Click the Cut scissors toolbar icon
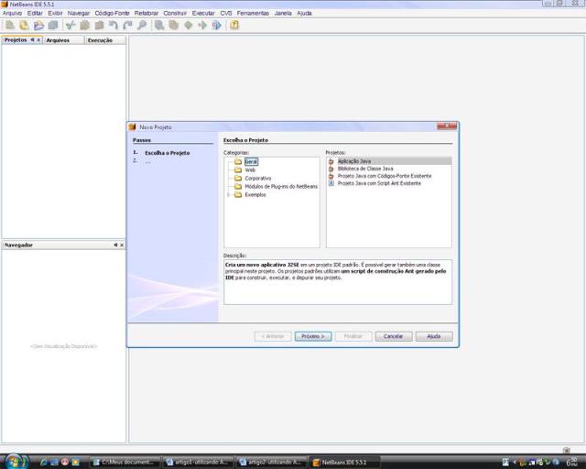 [x=71, y=25]
